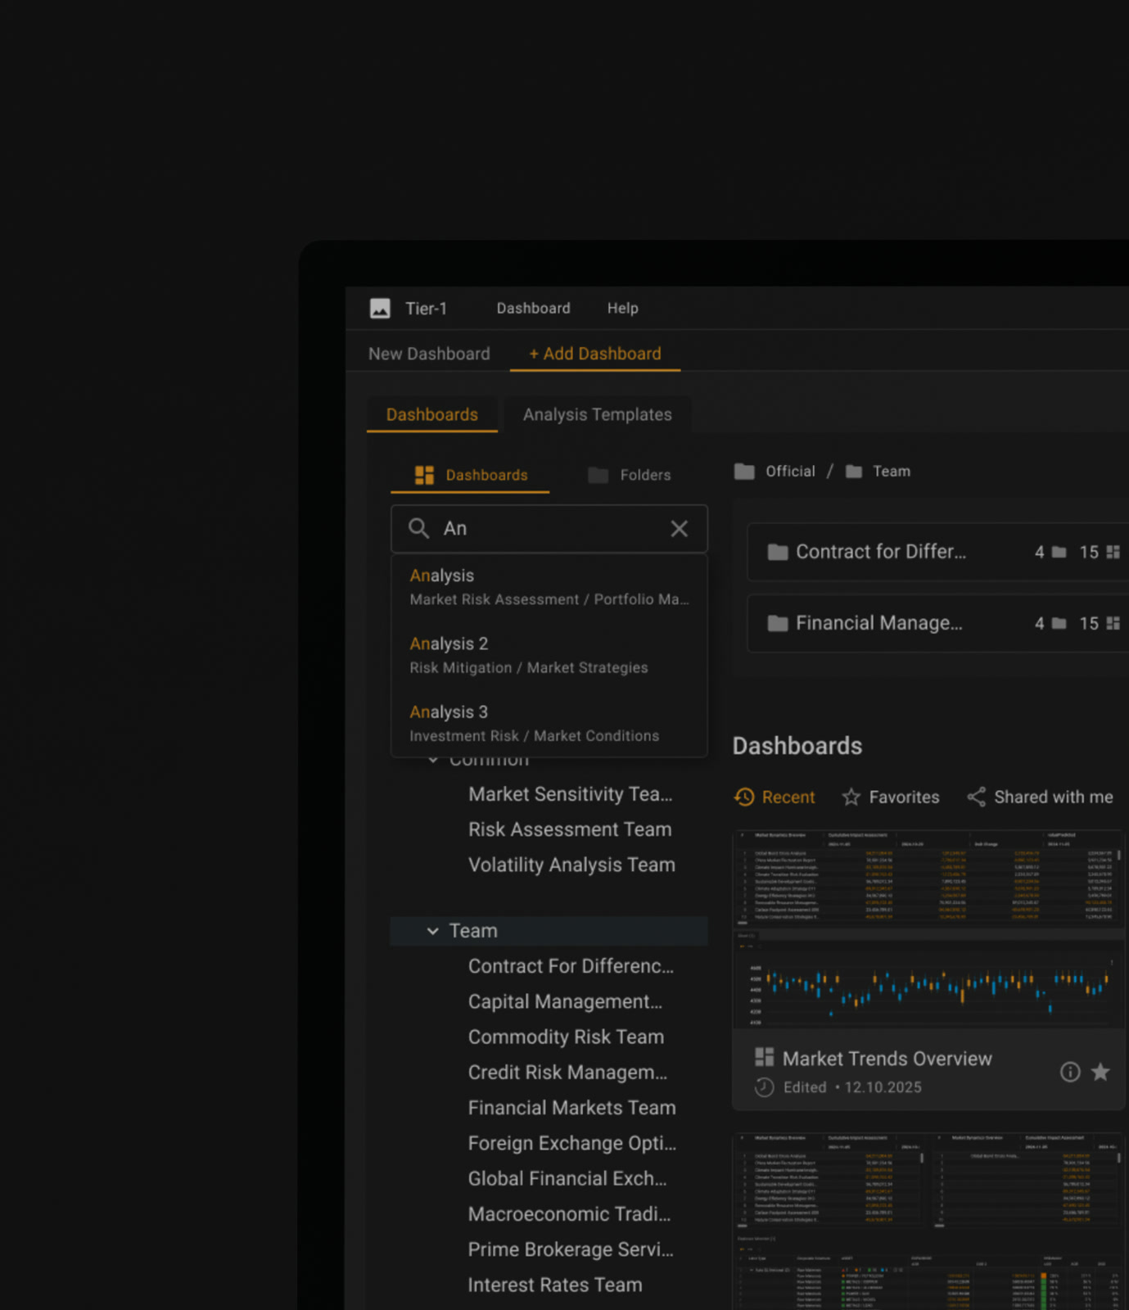Open Foreign Exchange Options tree item

[571, 1143]
